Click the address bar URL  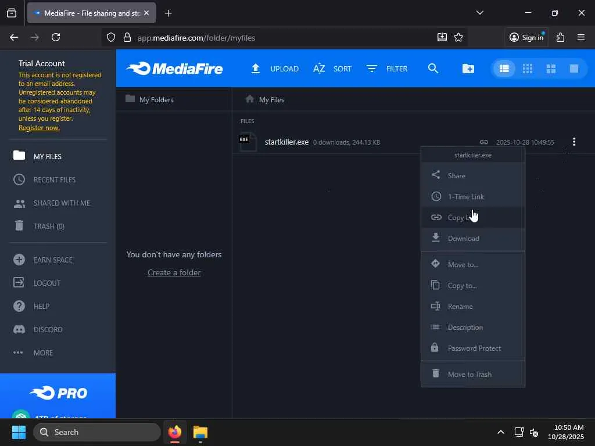point(196,38)
